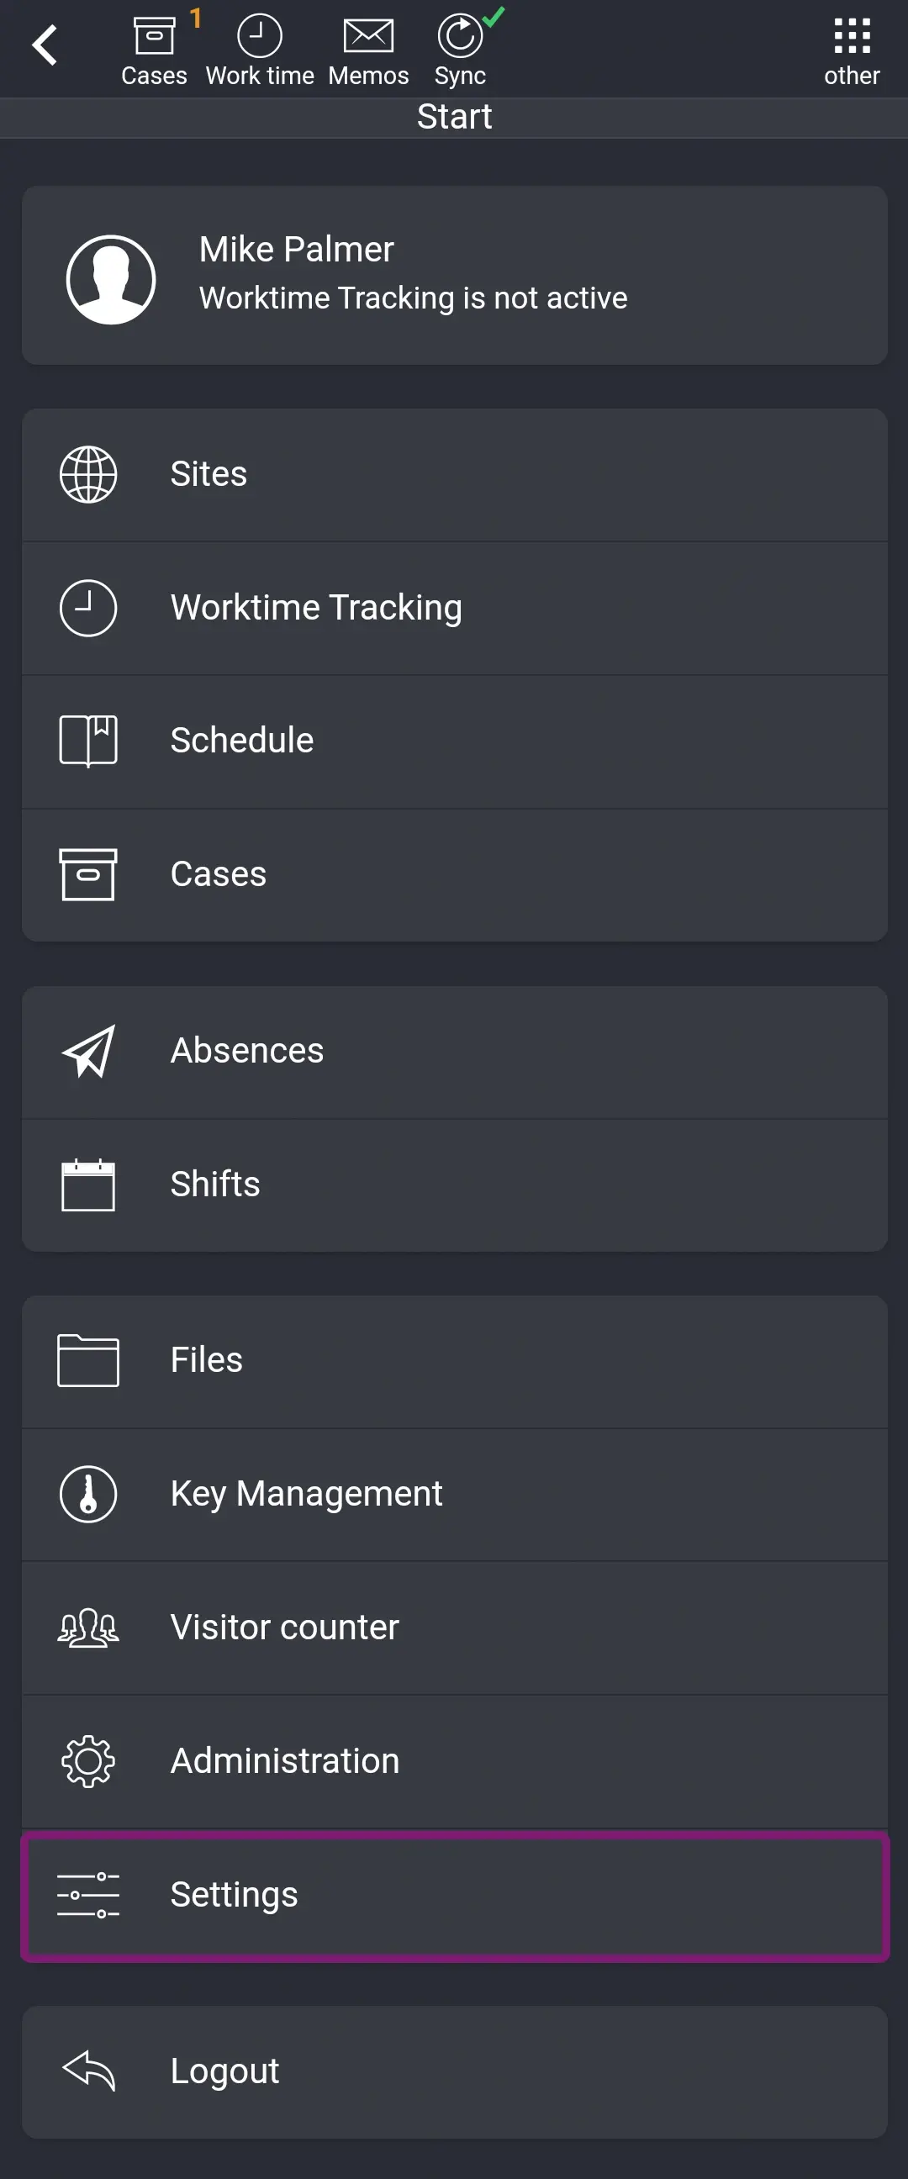908x2179 pixels.
Task: Select the Files menu entry
Action: [x=455, y=1359]
